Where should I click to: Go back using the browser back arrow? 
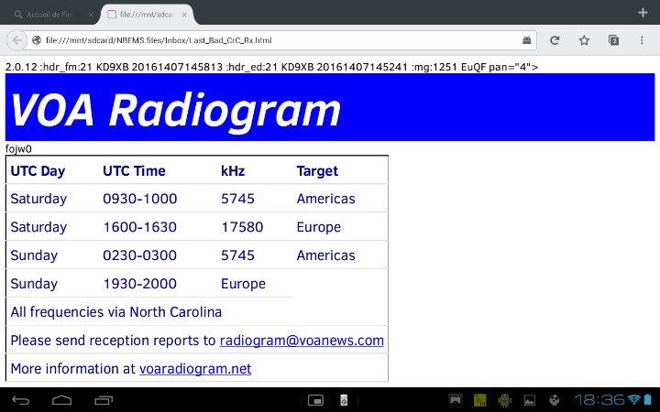(16, 40)
